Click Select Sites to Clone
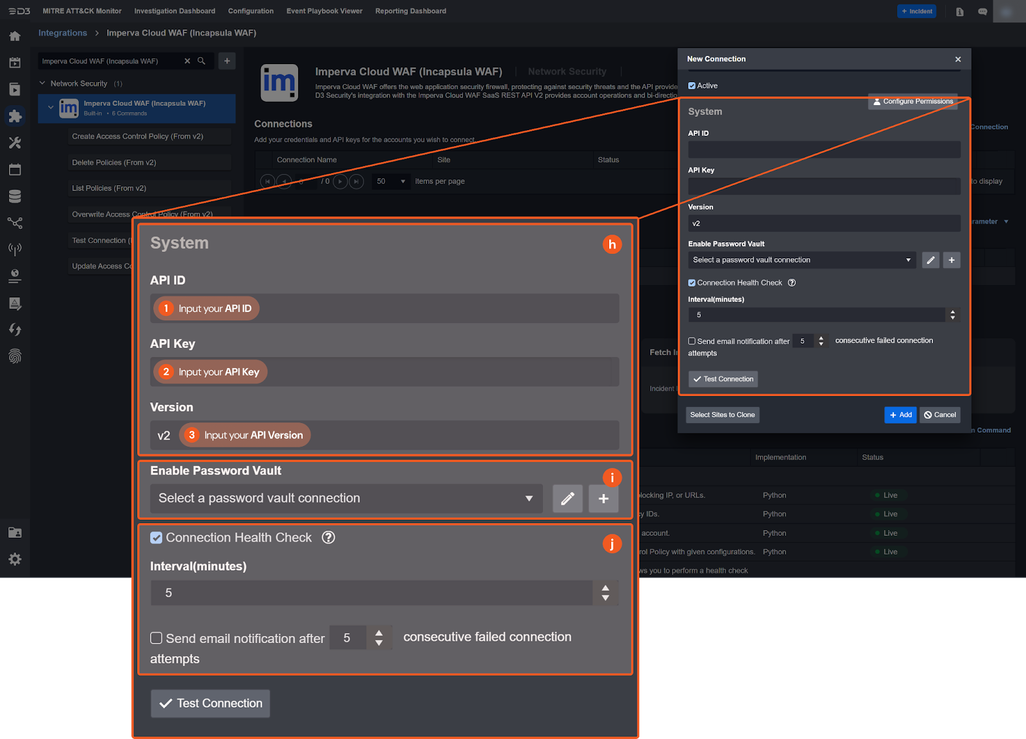This screenshot has height=739, width=1026. 722,415
